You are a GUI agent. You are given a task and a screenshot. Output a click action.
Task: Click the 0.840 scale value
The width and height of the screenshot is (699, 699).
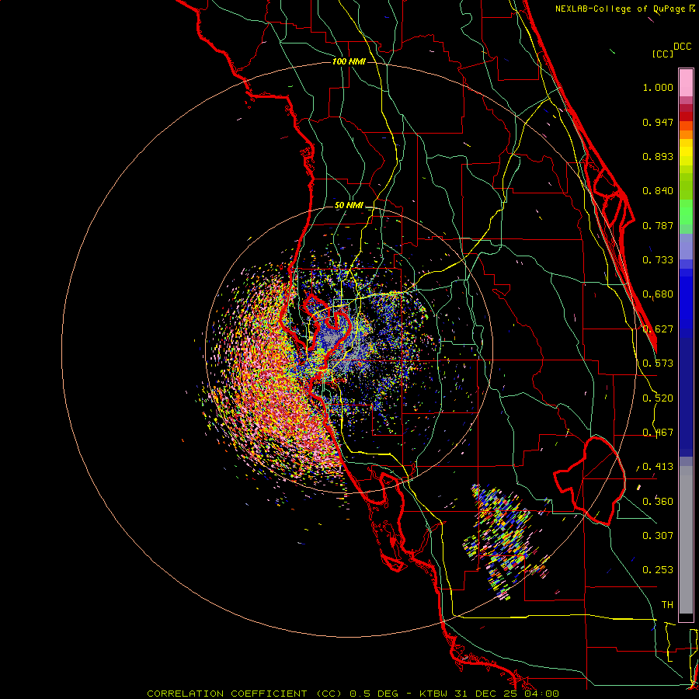658,191
